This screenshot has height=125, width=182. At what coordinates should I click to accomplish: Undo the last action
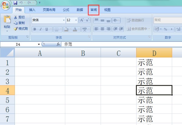(x=21, y=3)
